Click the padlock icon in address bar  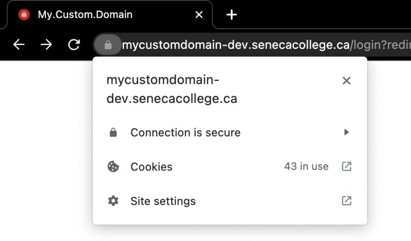[108, 45]
